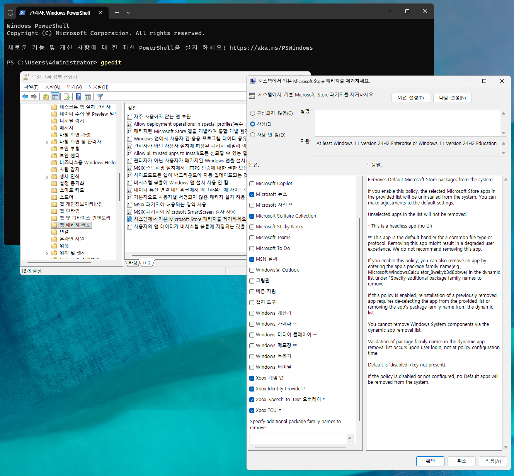Open new tab with plus icon in PowerShell
The image size is (514, 476).
click(117, 13)
